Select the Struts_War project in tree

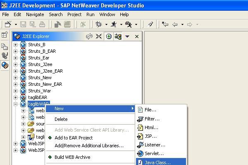[39, 91]
